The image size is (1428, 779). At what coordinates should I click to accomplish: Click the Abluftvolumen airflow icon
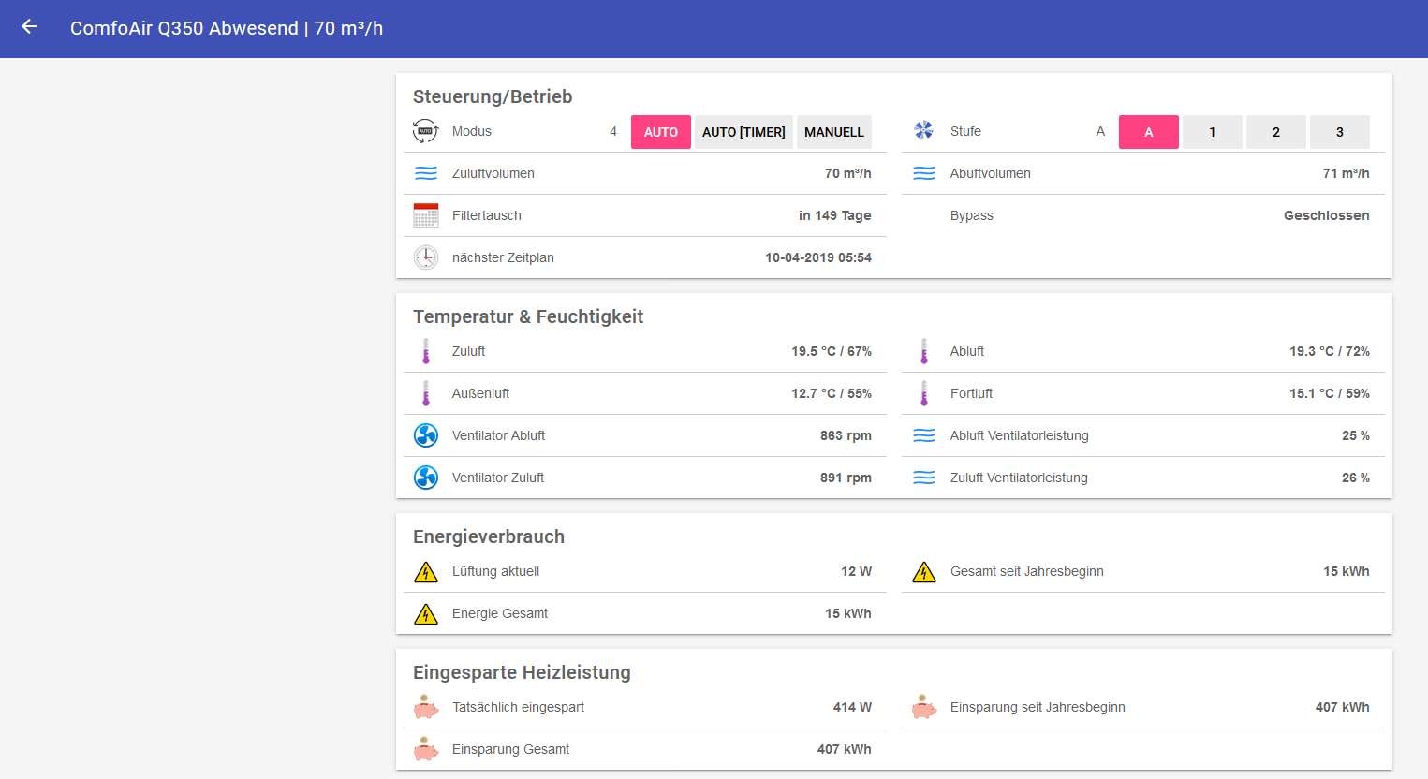923,173
